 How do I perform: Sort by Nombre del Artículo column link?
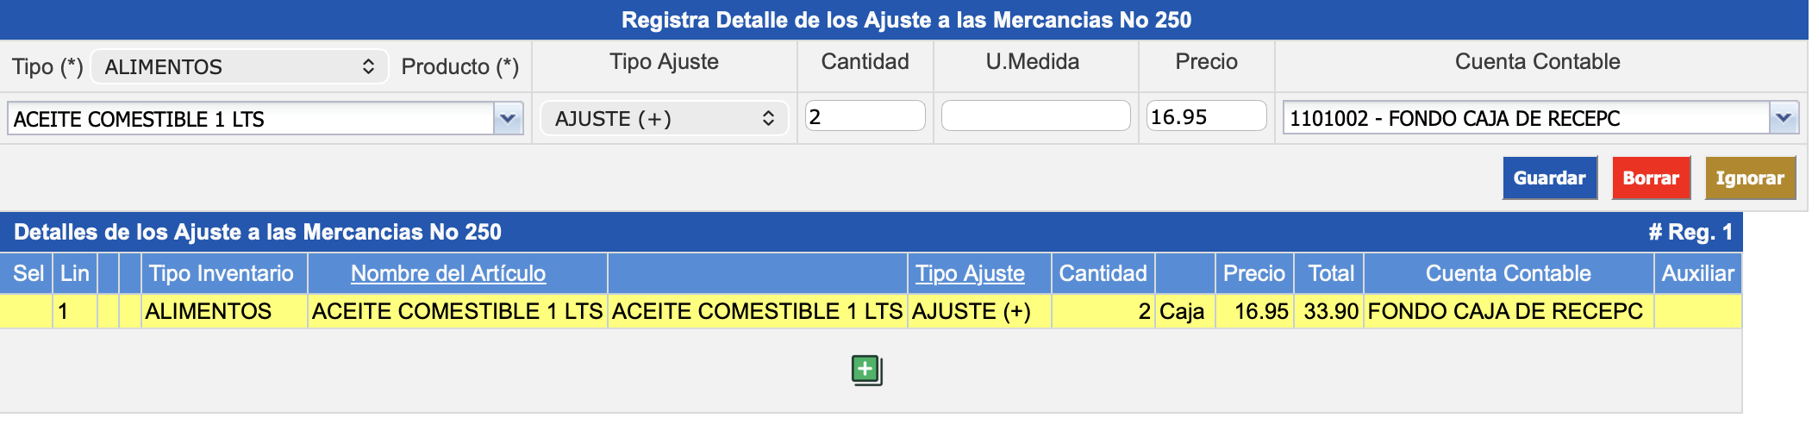pos(447,273)
